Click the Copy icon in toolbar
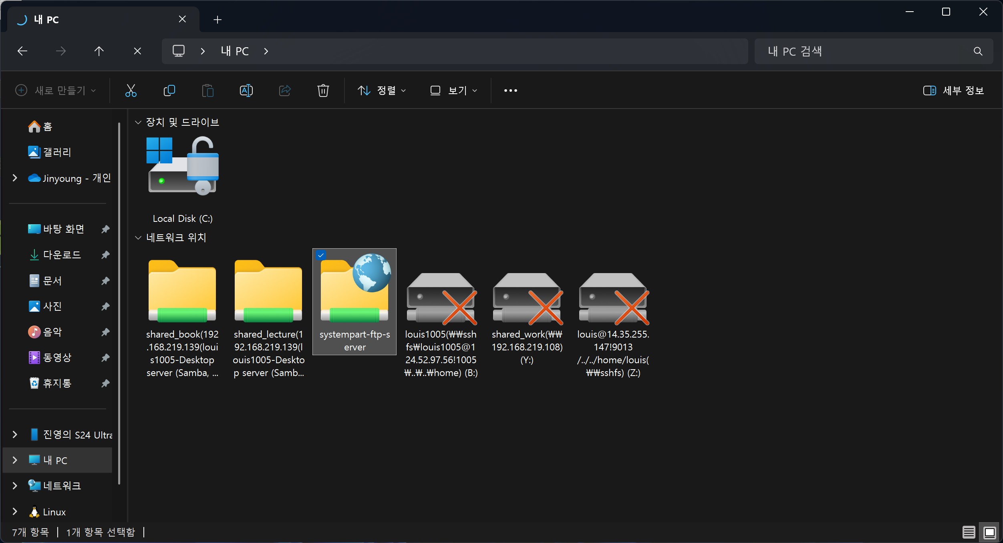This screenshot has width=1003, height=543. coord(169,90)
